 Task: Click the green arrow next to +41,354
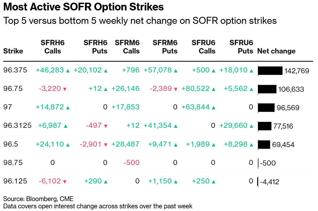coord(176,126)
